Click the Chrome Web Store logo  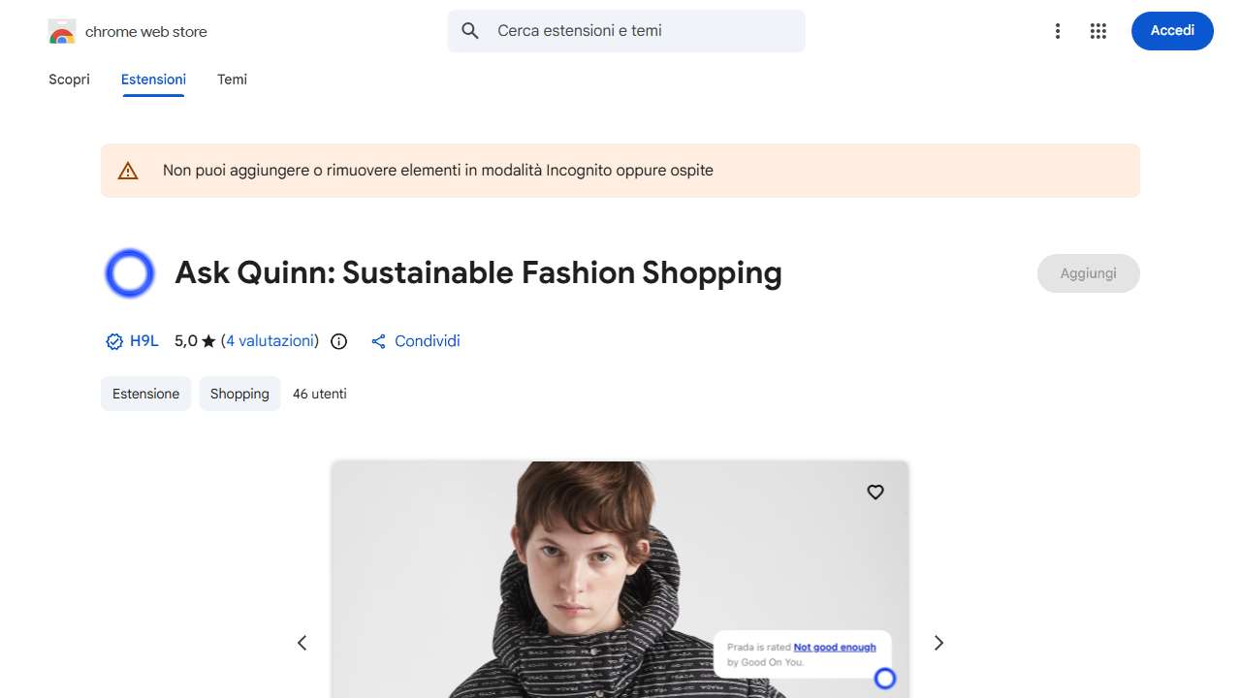pos(62,32)
